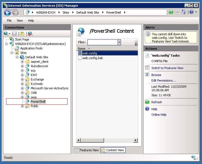The height and width of the screenshot is (164, 202).
Task: Click the horizontal scrollbar left arrow
Action: pyautogui.click(x=79, y=140)
